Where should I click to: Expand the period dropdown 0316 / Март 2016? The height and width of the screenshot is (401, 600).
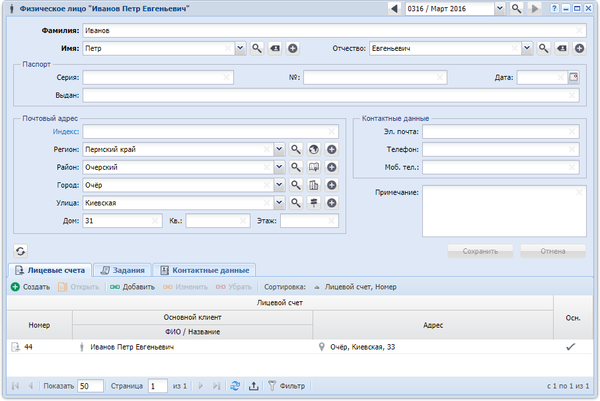(500, 9)
